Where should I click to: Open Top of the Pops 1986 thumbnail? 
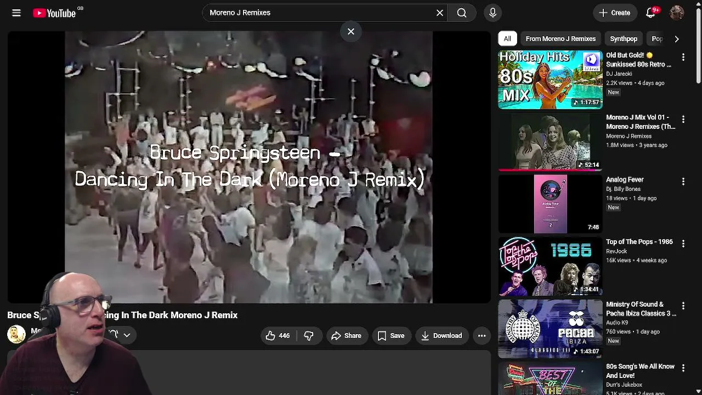[x=550, y=267]
